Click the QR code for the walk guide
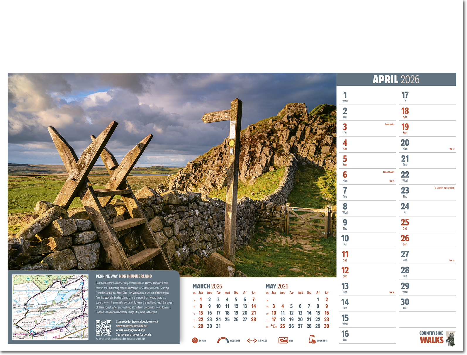467x355 pixels. pyautogui.click(x=103, y=328)
